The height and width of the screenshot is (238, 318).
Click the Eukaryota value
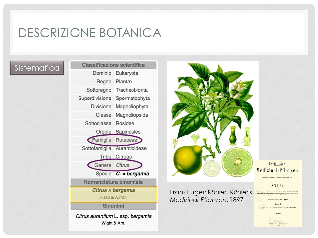[x=127, y=73]
